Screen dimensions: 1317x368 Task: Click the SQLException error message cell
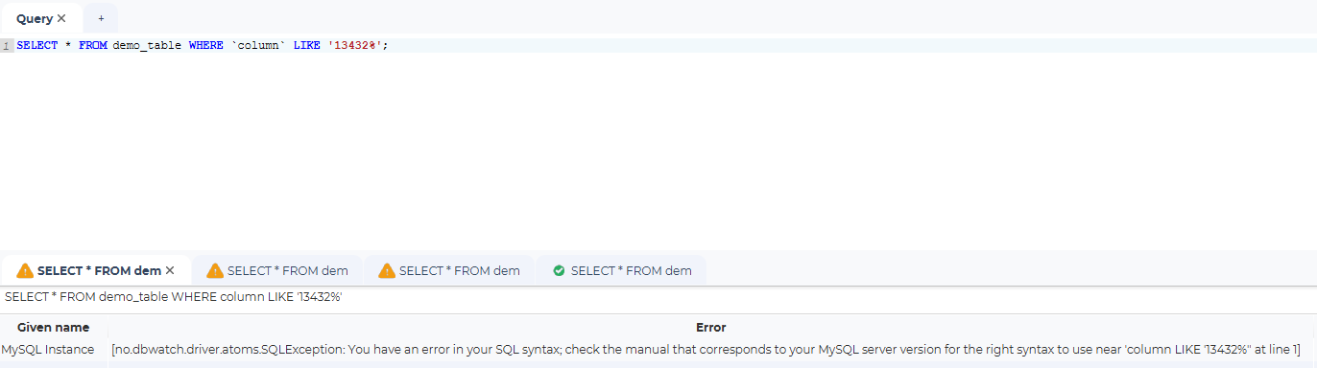(x=706, y=350)
